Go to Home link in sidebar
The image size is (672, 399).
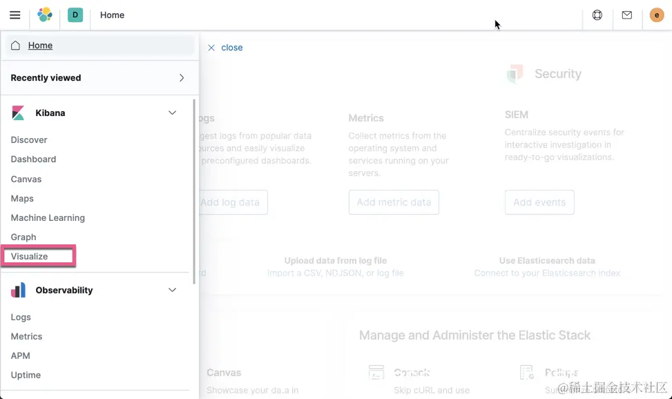point(40,46)
